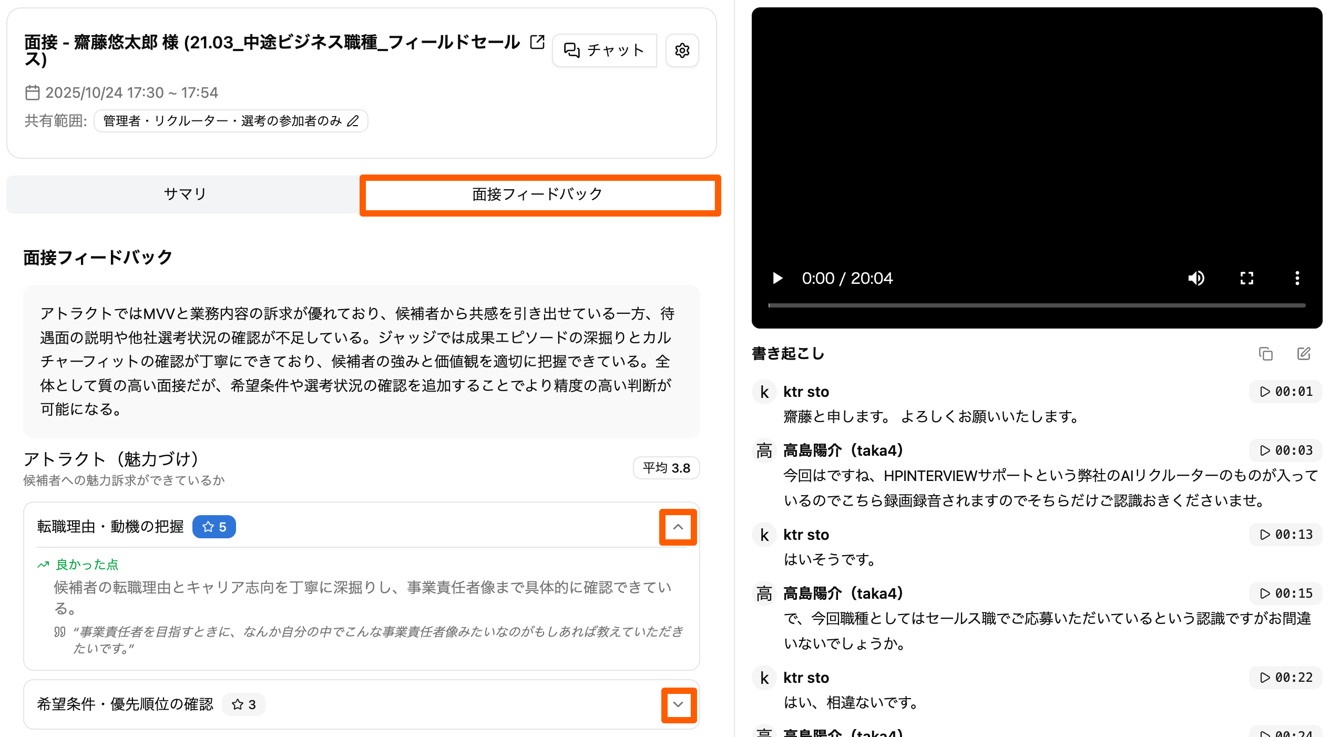1330x737 pixels.
Task: Open interview in new window via external-link icon
Action: pyautogui.click(x=537, y=42)
